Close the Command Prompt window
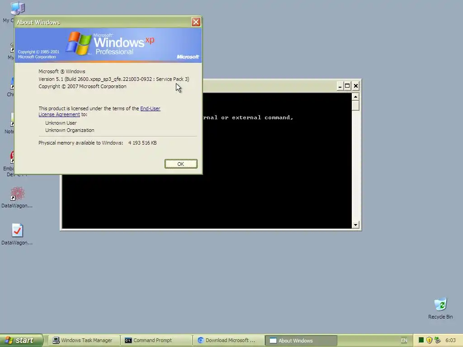463x347 pixels. click(x=356, y=86)
